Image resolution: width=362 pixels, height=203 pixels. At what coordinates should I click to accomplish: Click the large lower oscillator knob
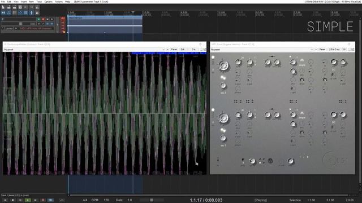click(x=223, y=118)
